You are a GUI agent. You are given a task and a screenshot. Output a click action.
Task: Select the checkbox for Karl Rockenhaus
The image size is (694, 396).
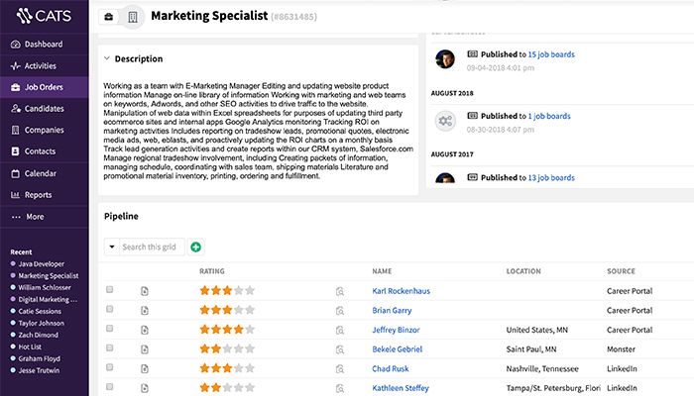[x=110, y=290]
